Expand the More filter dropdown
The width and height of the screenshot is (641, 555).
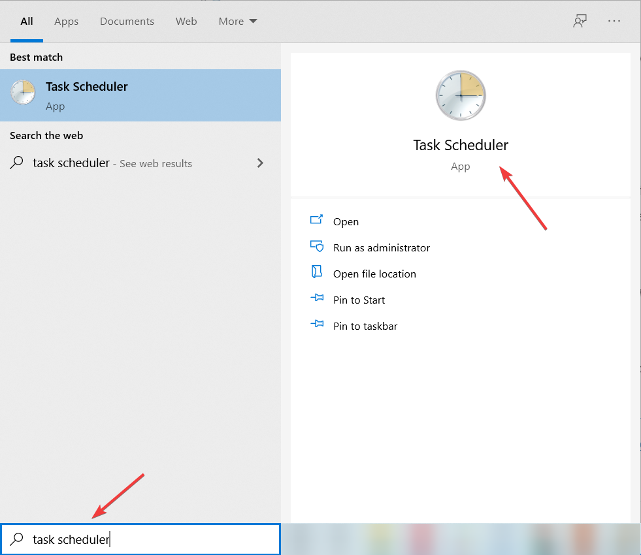[237, 22]
